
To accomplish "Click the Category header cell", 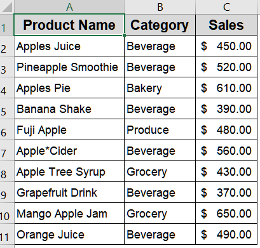I will coord(160,25).
